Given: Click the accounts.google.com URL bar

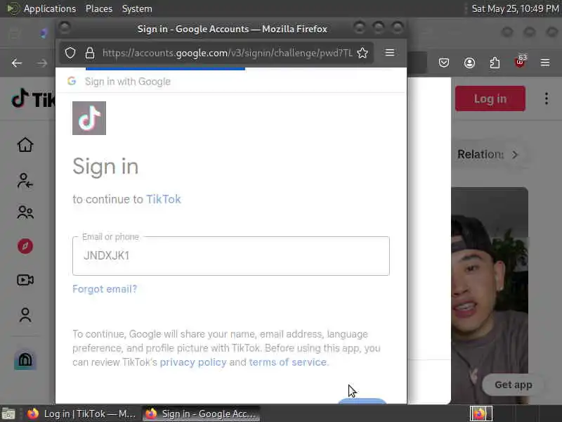Looking at the screenshot, I should pos(227,53).
